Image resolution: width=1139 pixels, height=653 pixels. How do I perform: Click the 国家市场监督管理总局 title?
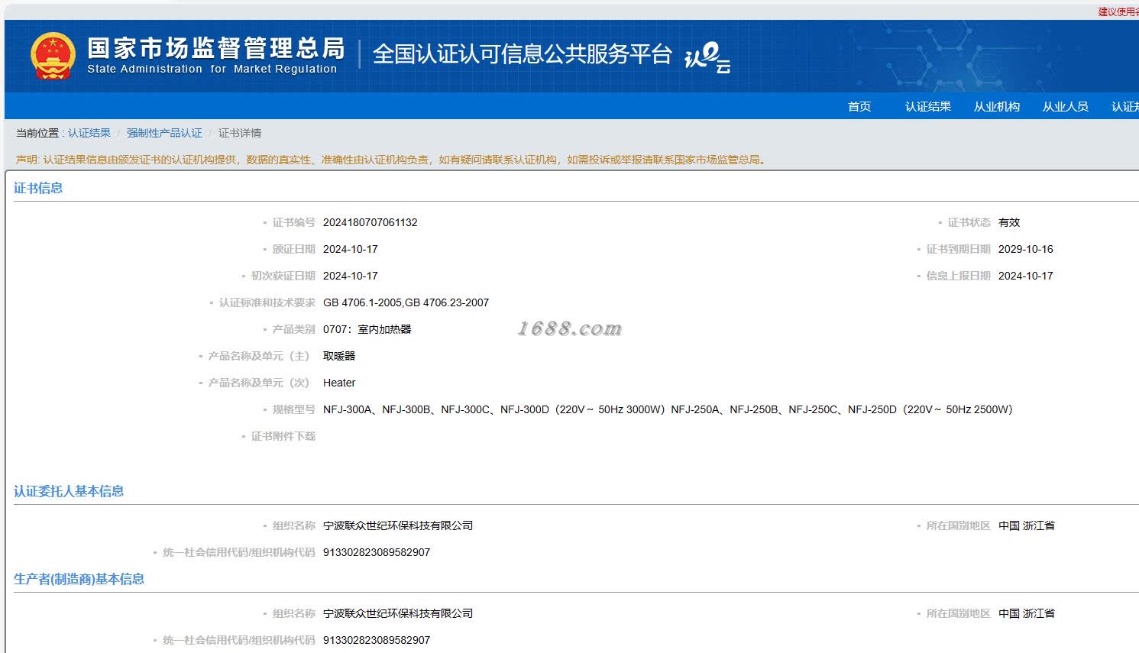pos(216,48)
